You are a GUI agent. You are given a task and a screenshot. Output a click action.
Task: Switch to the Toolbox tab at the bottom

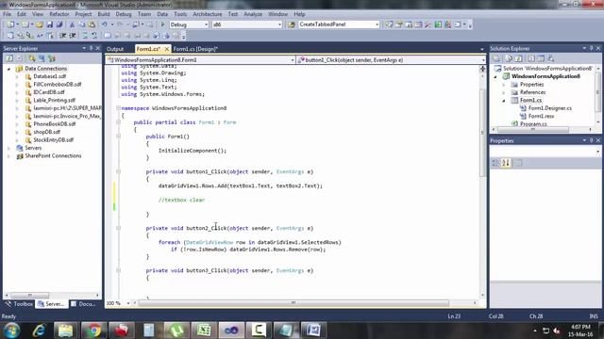pos(19,304)
